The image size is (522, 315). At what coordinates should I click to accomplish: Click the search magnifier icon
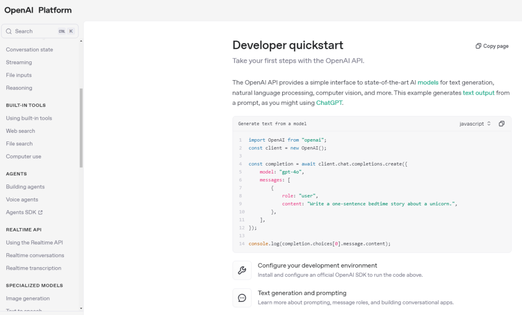9,31
